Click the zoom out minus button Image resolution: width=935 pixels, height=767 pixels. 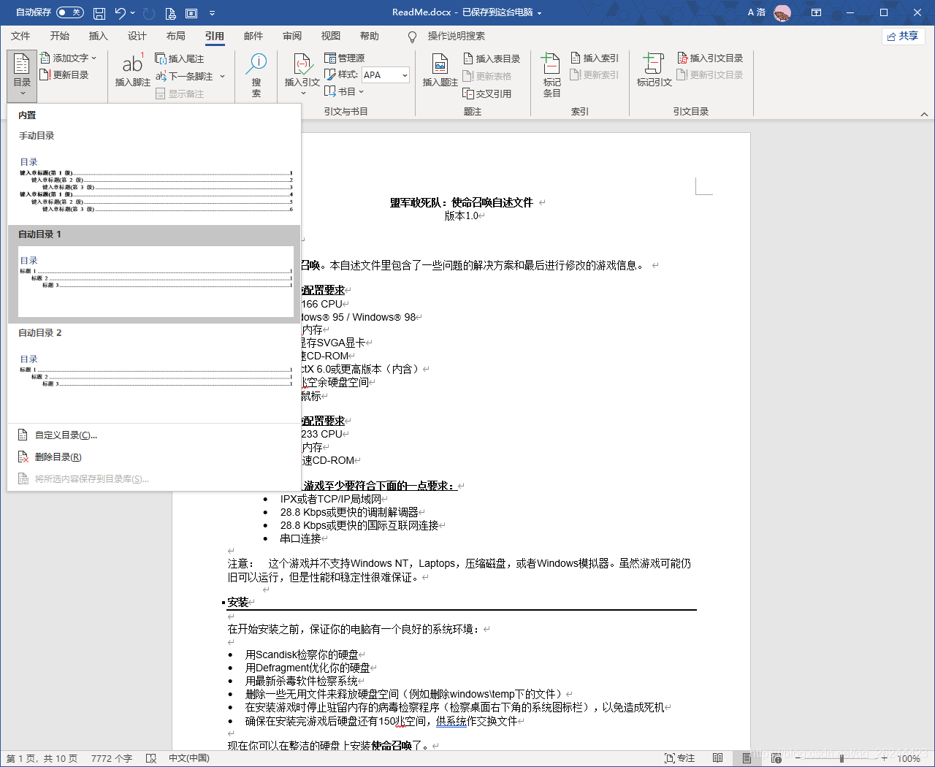tap(798, 758)
